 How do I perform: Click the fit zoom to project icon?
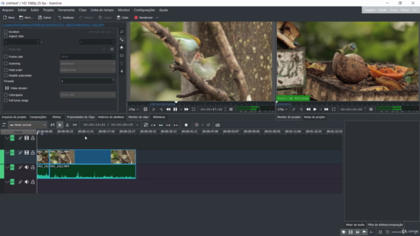(381, 232)
